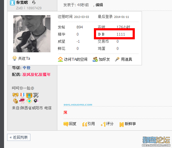The height and width of the screenshot is (148, 172).
Task: Click the orange quotation marks 引用 icon
Action: pos(85,124)
